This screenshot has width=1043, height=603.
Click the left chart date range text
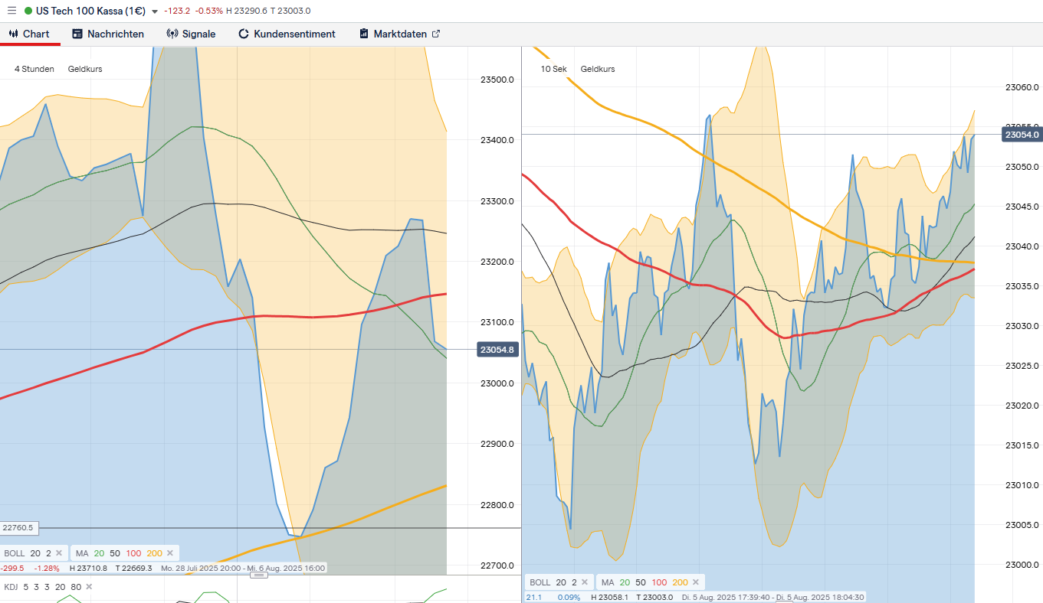tap(243, 568)
